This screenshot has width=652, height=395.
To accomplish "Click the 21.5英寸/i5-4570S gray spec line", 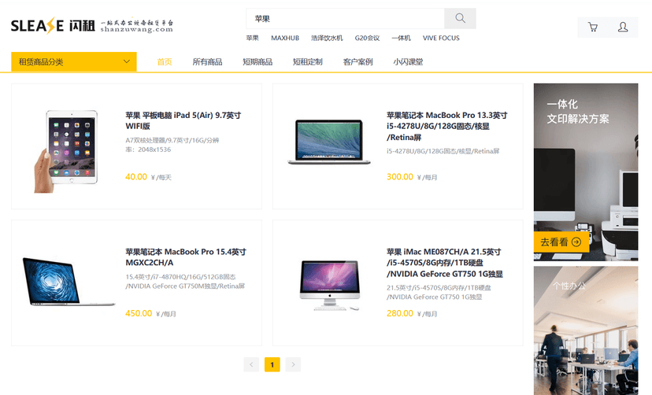I will [439, 293].
